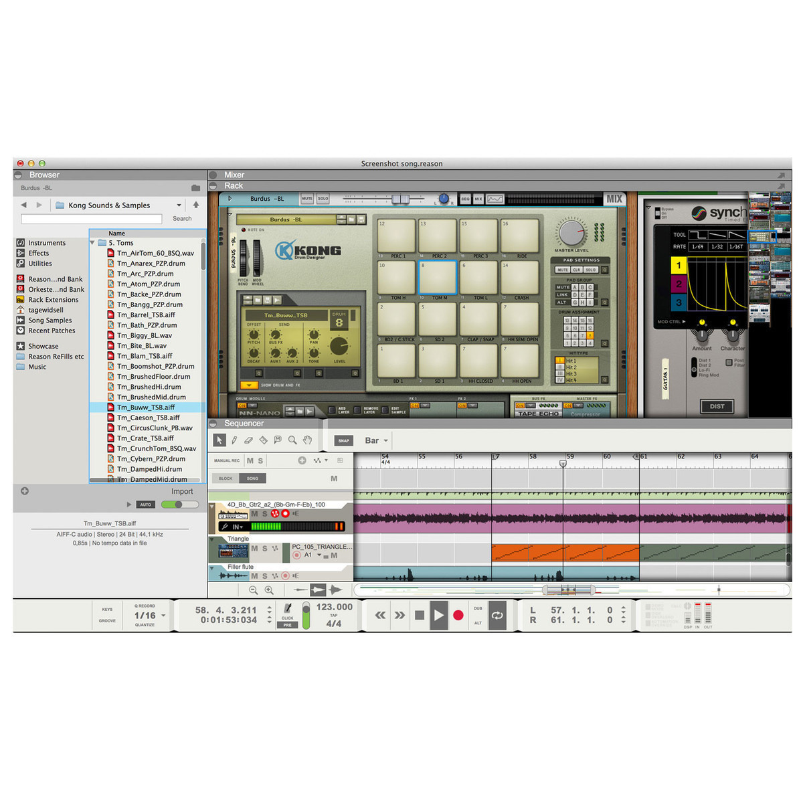Image resolution: width=803 pixels, height=803 pixels.
Task: Collapse the 5. Toms folder
Action: [93, 243]
